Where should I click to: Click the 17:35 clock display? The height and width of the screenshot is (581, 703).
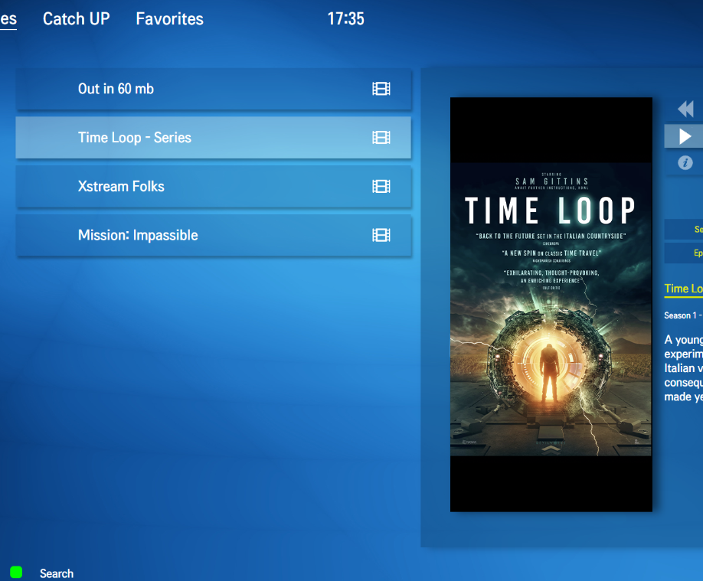[345, 19]
